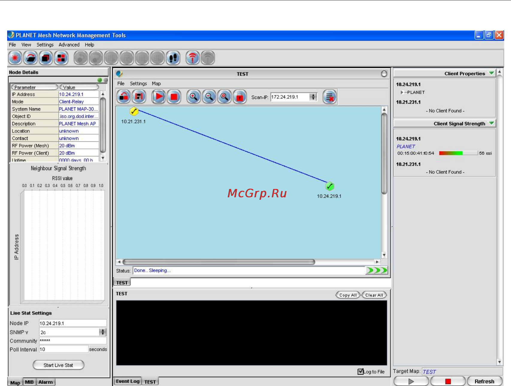Open the Advanced menu
This screenshot has height=386, width=511.
[69, 45]
